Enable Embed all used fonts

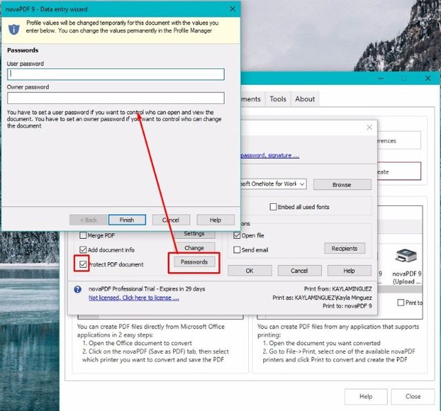pyautogui.click(x=273, y=207)
